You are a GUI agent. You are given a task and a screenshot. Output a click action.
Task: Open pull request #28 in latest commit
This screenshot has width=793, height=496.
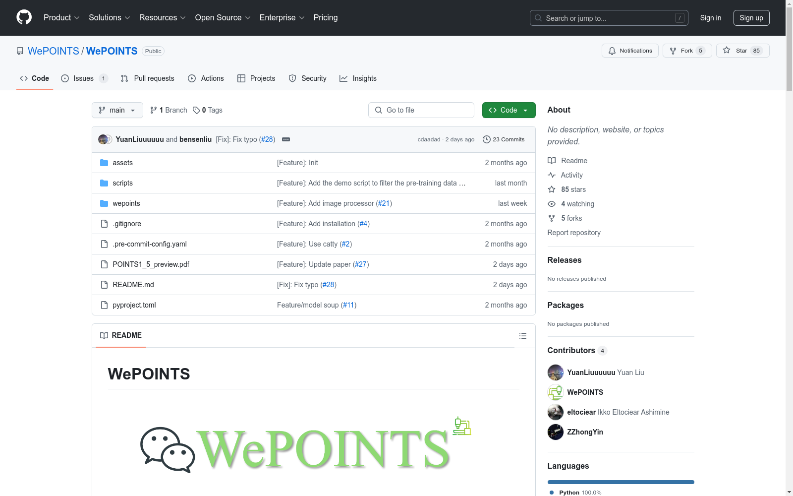tap(268, 139)
